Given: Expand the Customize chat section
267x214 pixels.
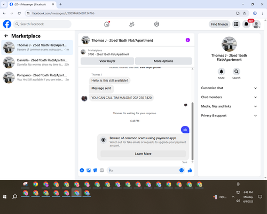Looking at the screenshot, I should pyautogui.click(x=229, y=88).
